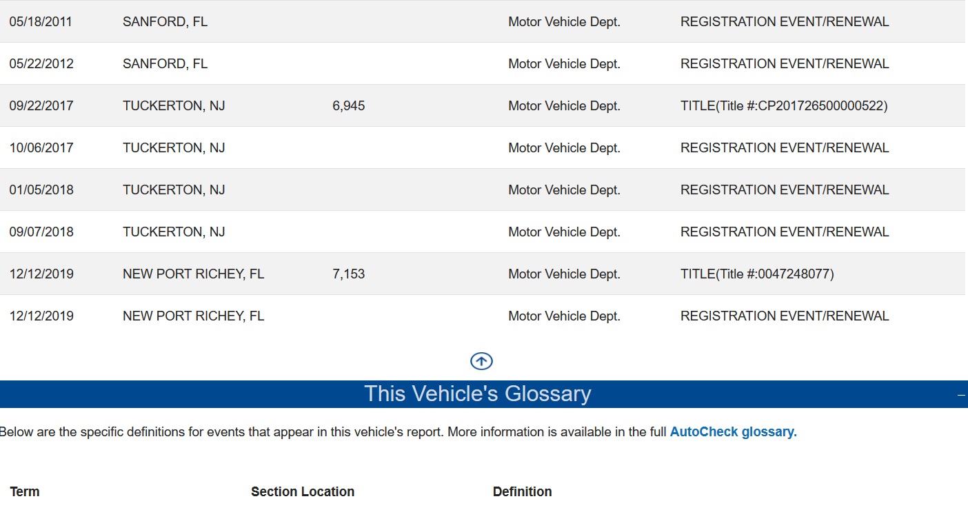The image size is (968, 510).
Task: Click the Term column header
Action: (25, 491)
